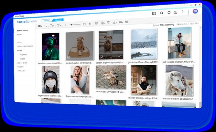Switch to the Gallery tab

tap(47, 21)
